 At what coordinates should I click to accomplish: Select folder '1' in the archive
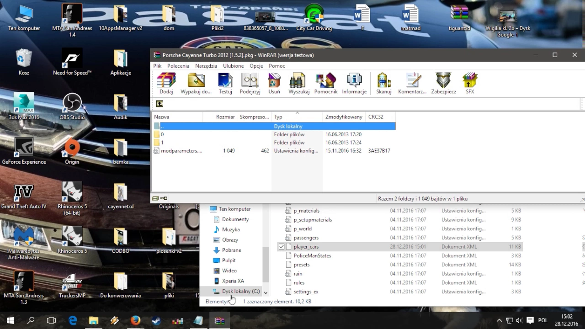pyautogui.click(x=273, y=143)
